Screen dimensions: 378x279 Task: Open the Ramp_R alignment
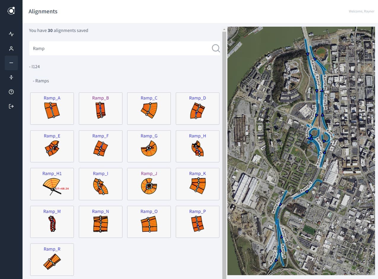point(52,259)
